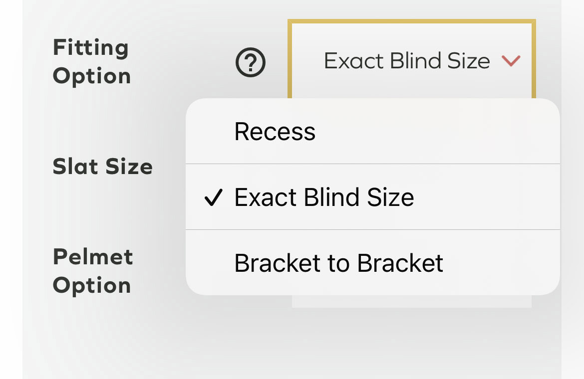Click the Fitting Option label
Image resolution: width=584 pixels, height=379 pixels.
coord(91,62)
